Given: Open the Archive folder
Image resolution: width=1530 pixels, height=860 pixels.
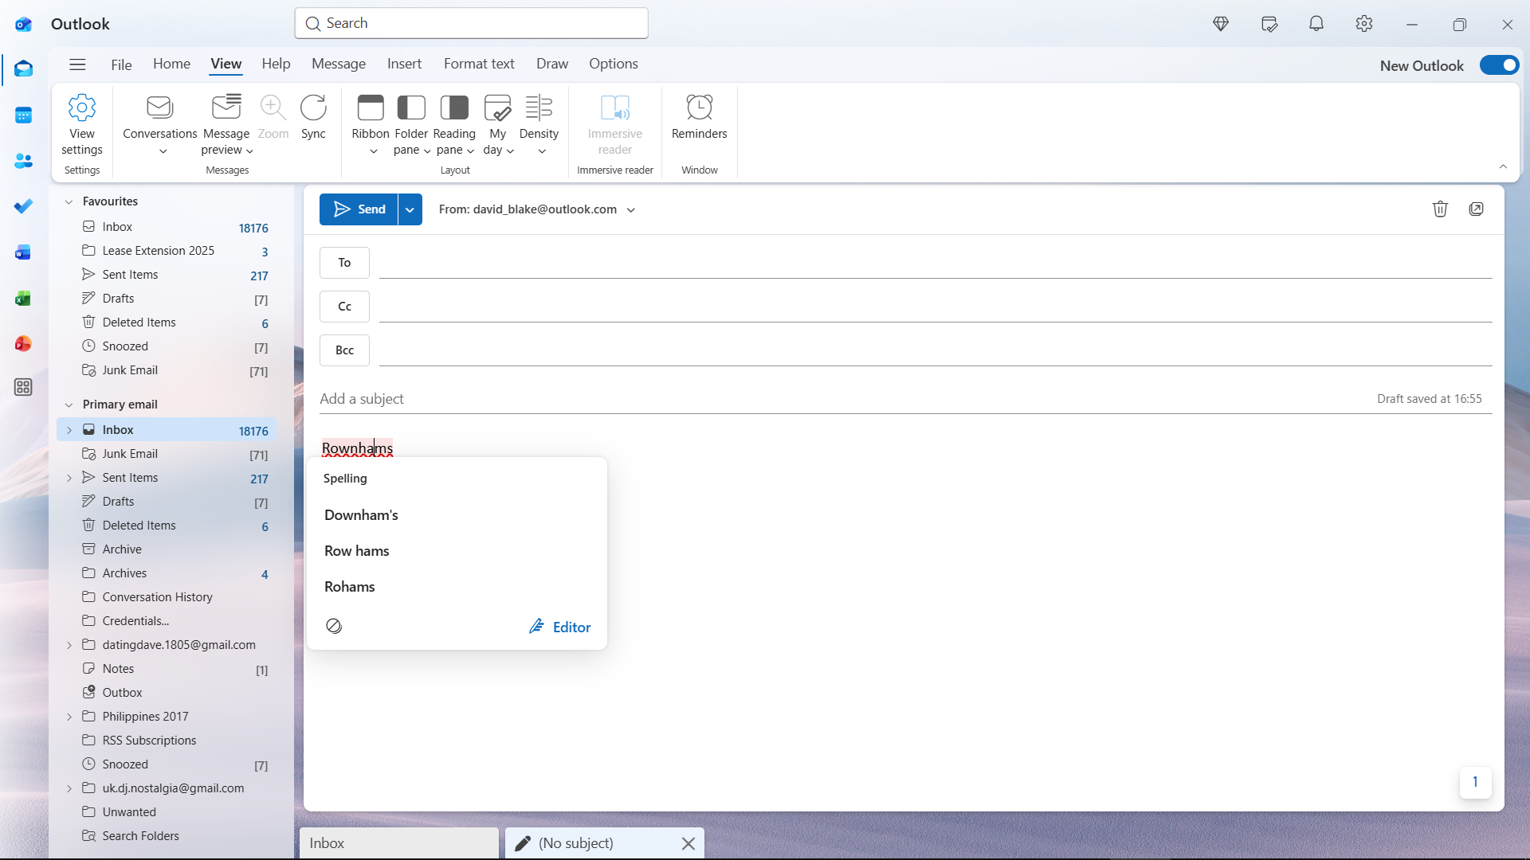Looking at the screenshot, I should pos(167,549).
